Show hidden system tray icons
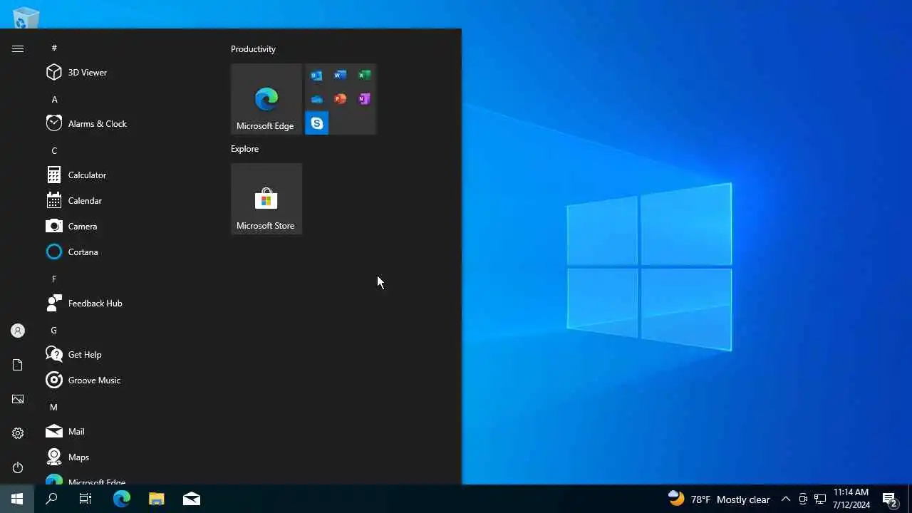Viewport: 912px width, 513px height. tap(786, 499)
